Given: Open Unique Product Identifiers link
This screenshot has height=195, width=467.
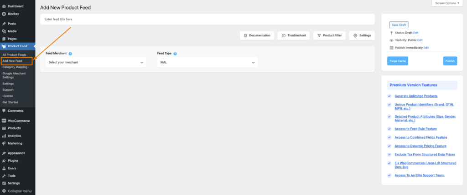Looking at the screenshot, I should (x=424, y=106).
